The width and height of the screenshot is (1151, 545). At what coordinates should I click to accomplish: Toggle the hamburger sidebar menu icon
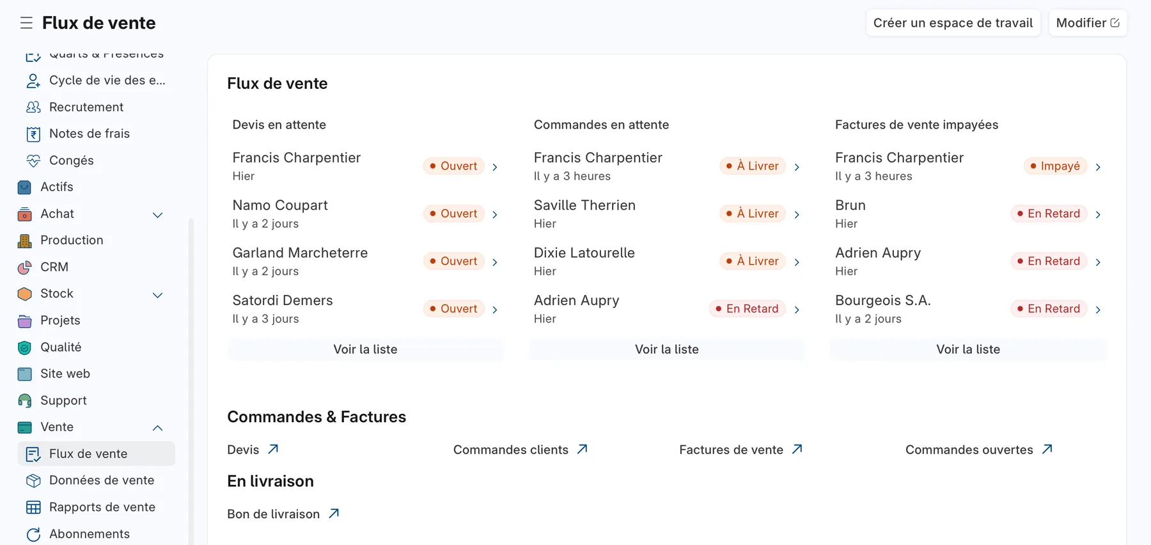point(26,23)
